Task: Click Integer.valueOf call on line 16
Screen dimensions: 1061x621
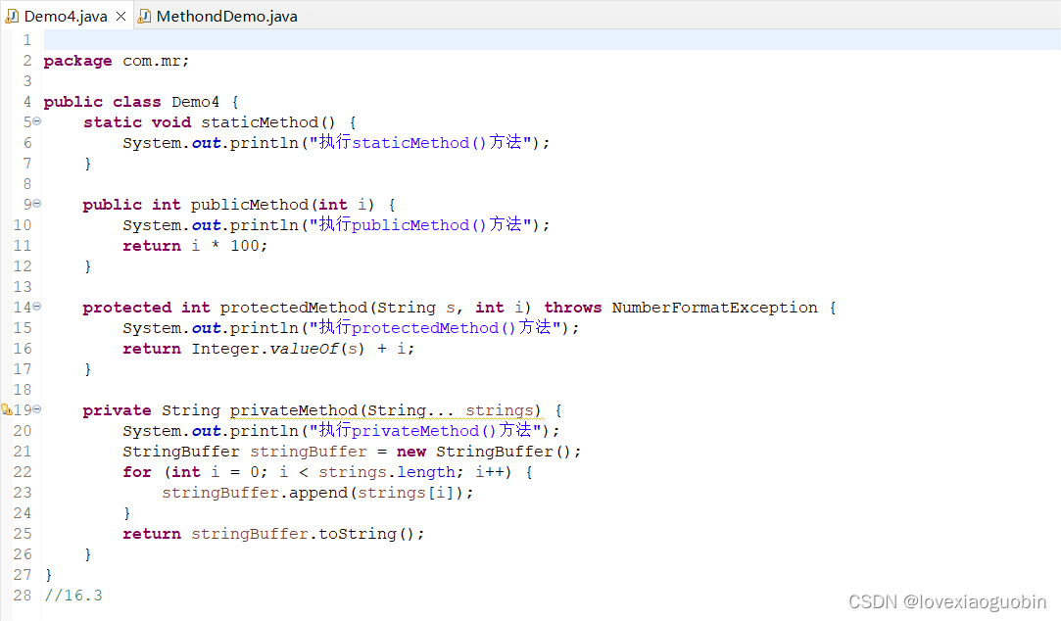Action: click(x=268, y=348)
